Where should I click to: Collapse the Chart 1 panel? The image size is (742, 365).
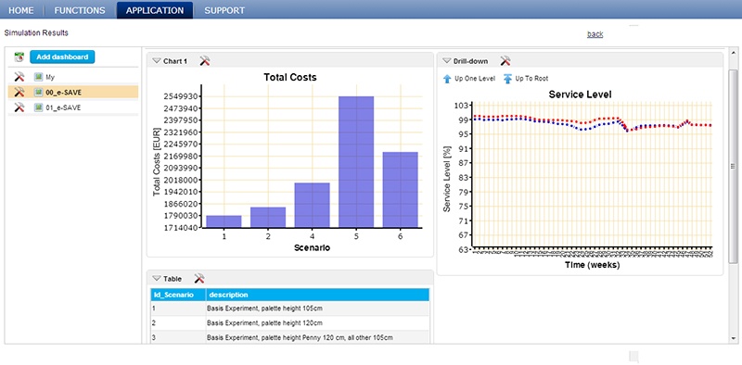(156, 61)
